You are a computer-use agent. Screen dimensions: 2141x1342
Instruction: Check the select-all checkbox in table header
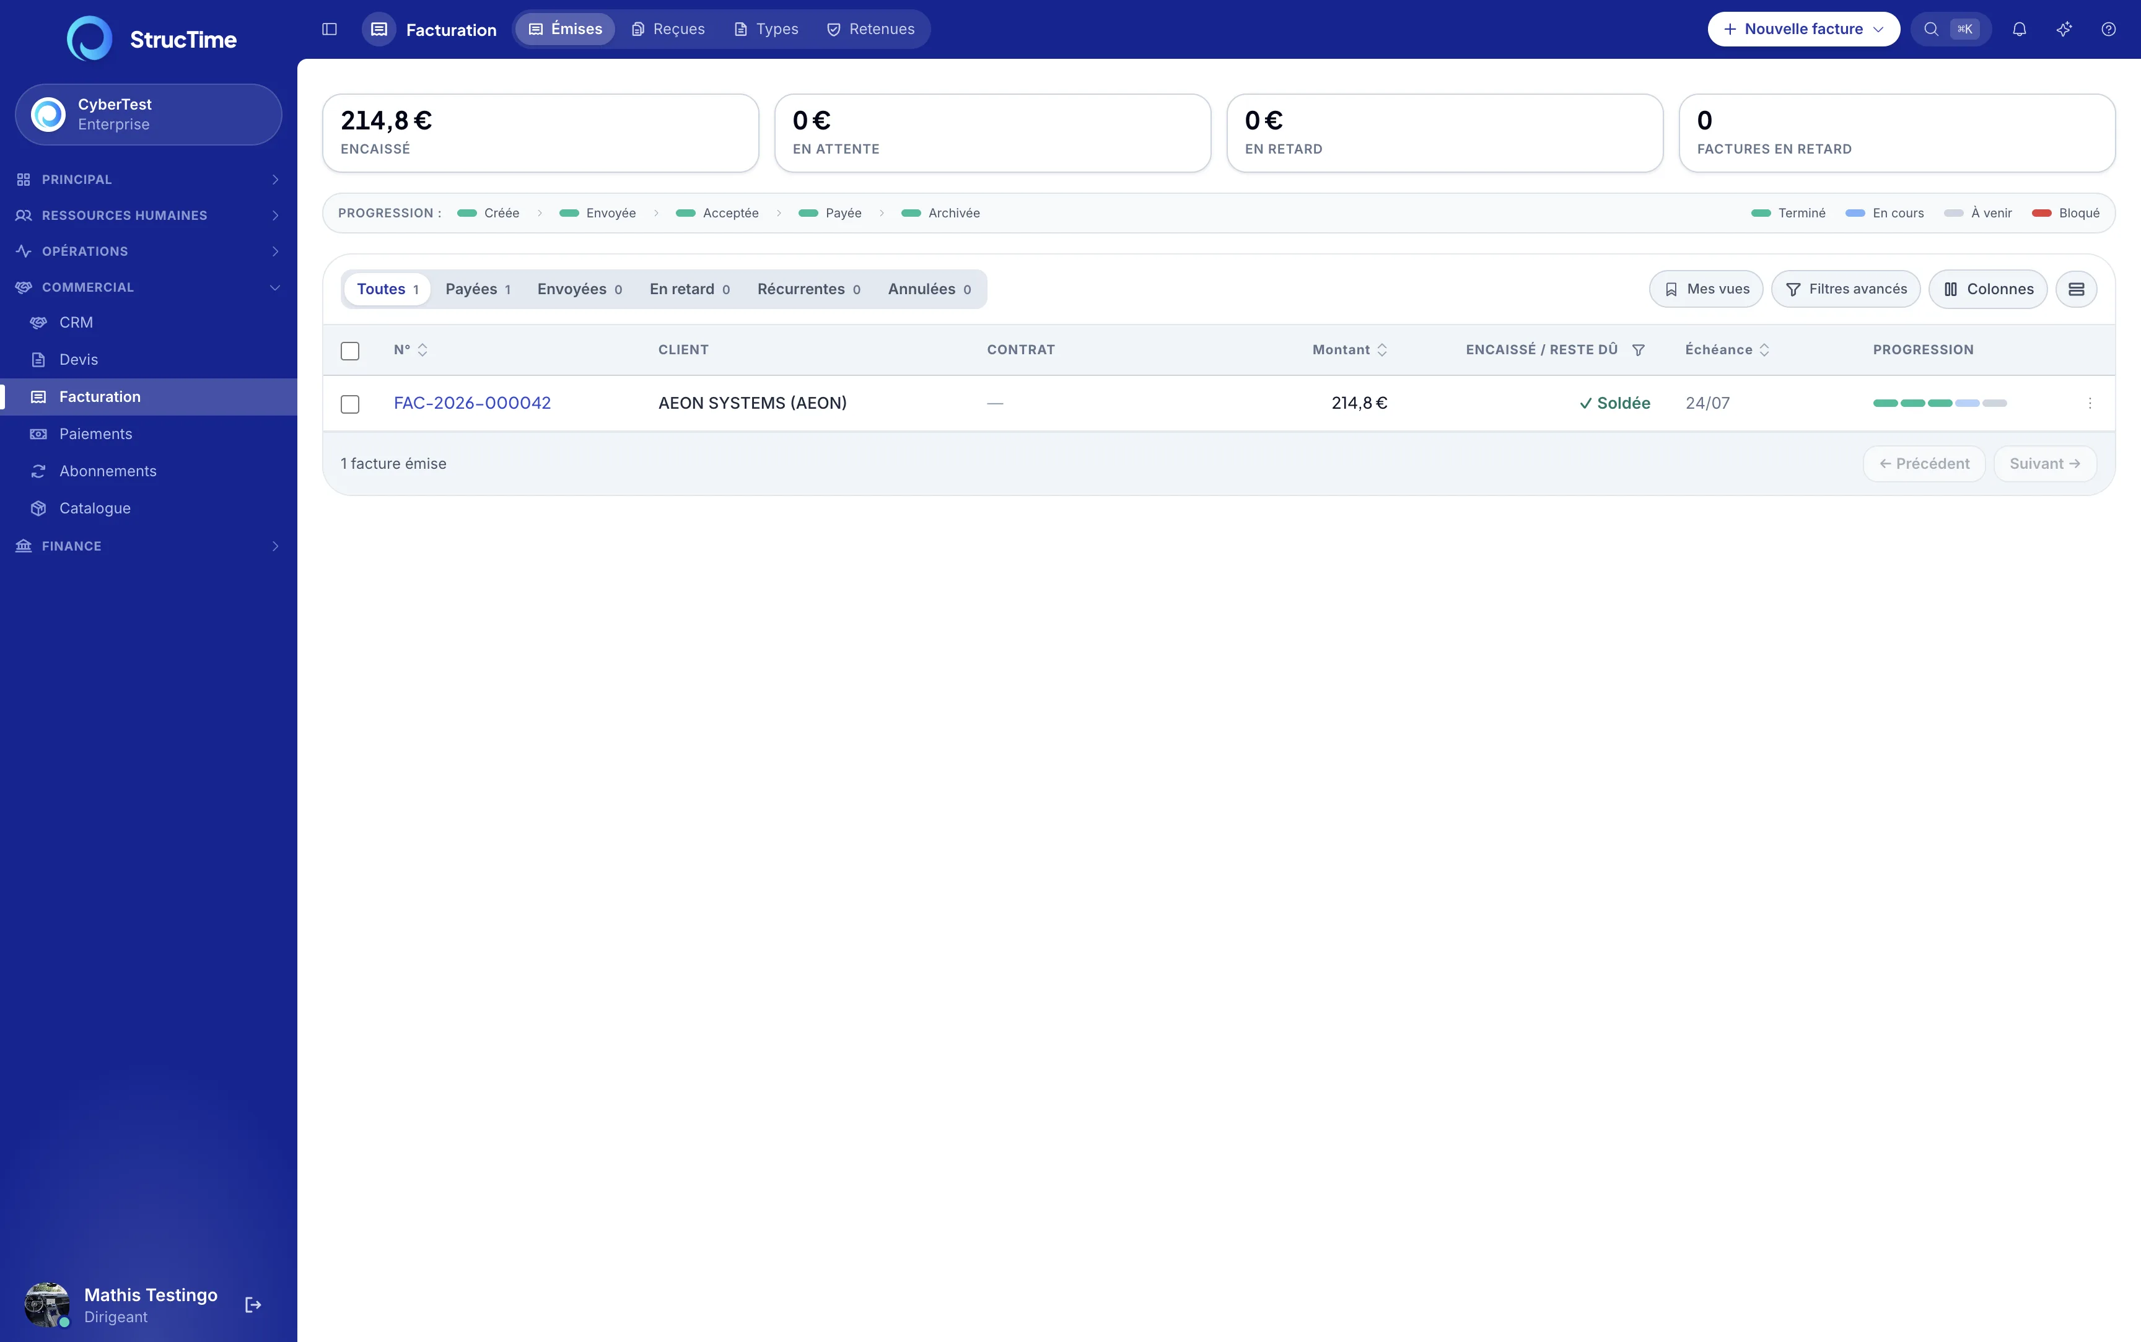point(350,351)
